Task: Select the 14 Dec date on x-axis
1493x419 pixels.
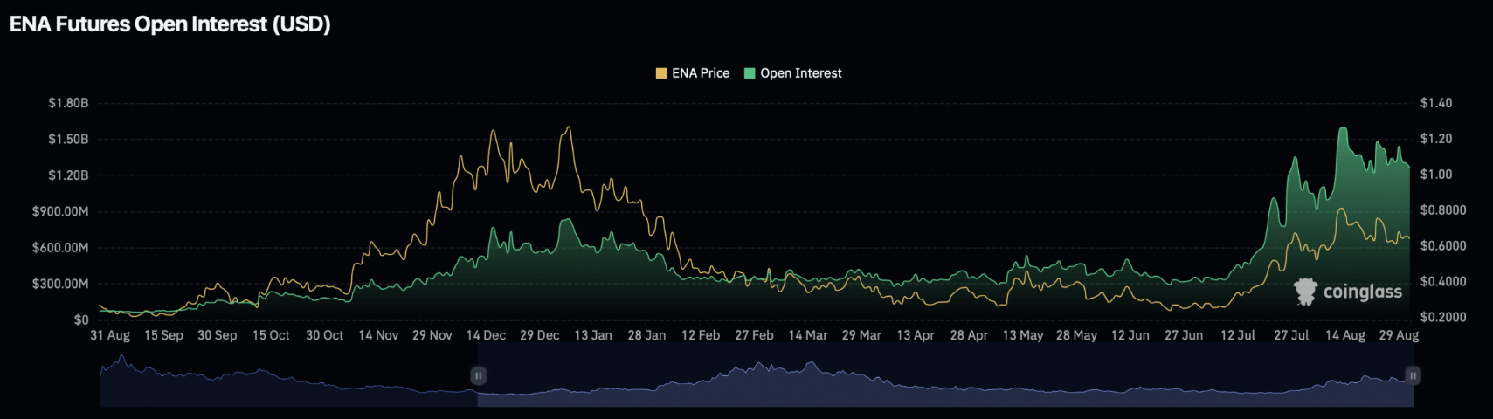Action: [x=486, y=335]
